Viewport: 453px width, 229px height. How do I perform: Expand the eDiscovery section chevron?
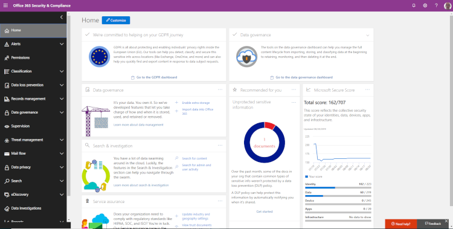62,195
